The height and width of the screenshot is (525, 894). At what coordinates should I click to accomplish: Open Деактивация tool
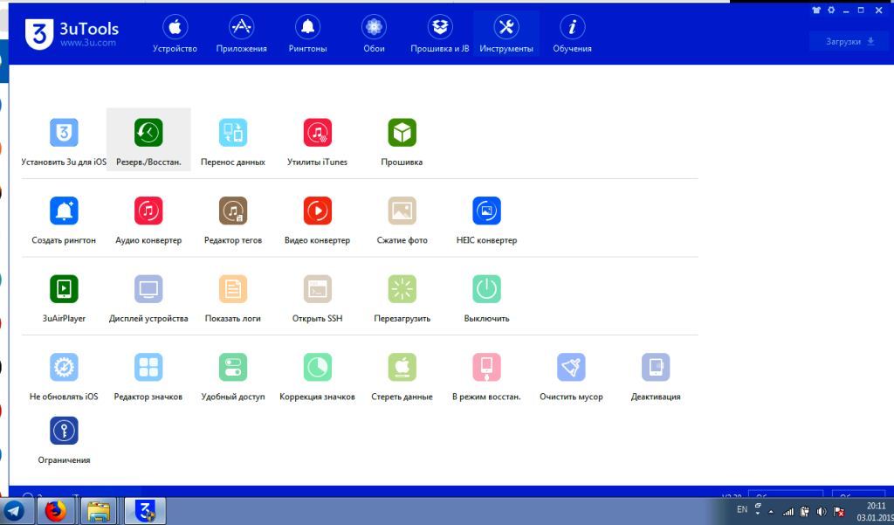(x=656, y=377)
